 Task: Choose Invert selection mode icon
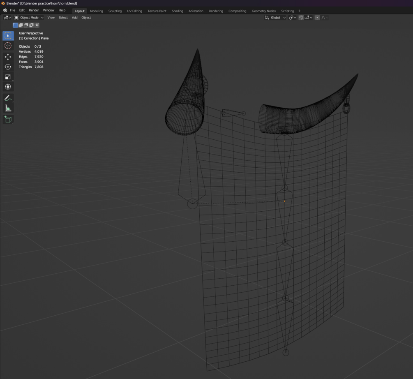click(x=31, y=25)
